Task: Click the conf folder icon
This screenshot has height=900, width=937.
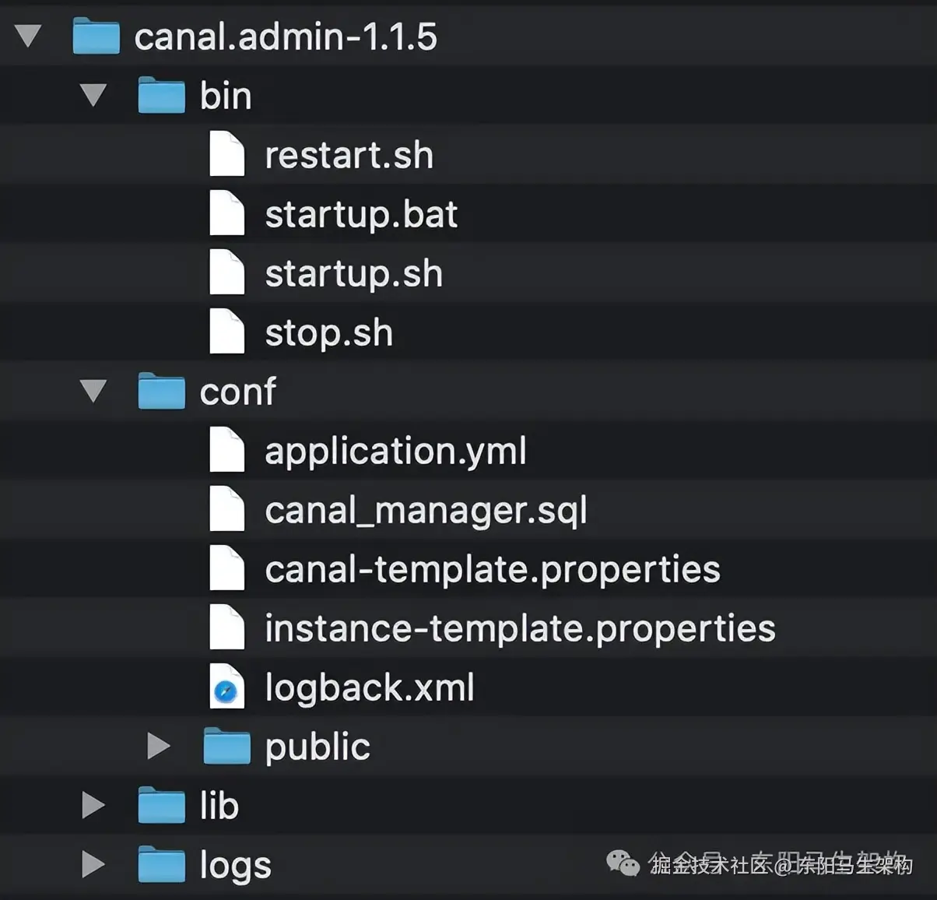Action: [161, 392]
